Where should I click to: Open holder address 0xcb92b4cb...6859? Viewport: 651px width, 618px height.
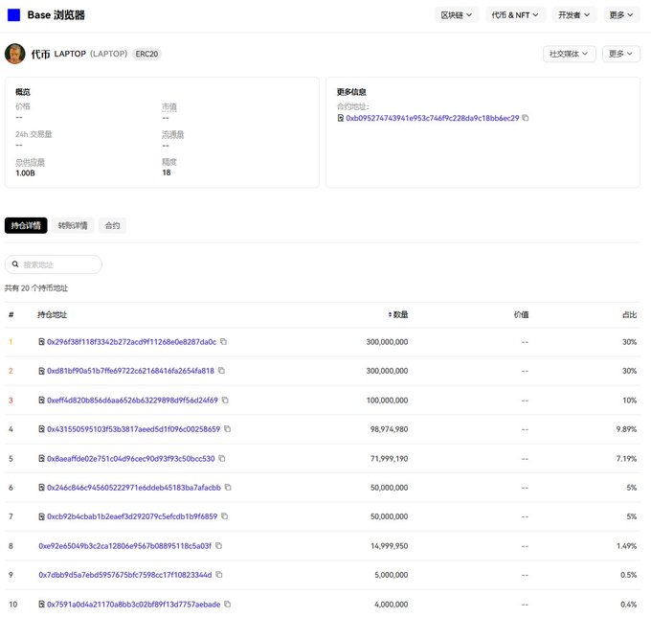[132, 516]
